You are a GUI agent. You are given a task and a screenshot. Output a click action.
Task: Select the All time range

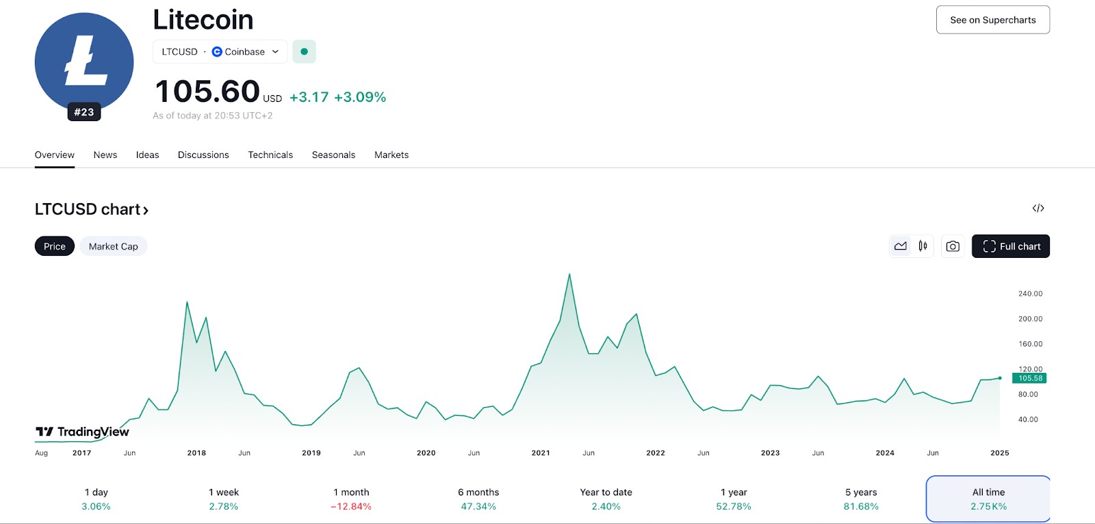[x=988, y=499]
